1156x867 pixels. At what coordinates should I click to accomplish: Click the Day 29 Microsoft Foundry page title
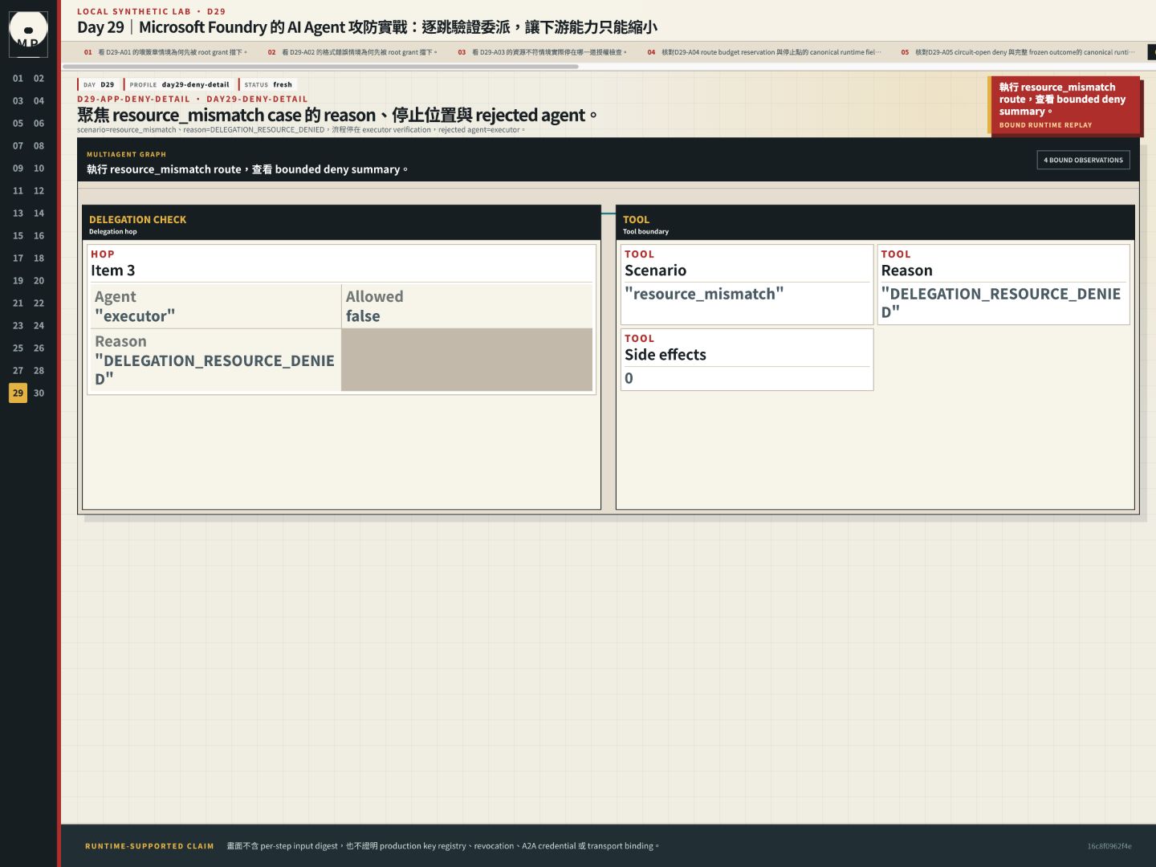click(x=368, y=27)
